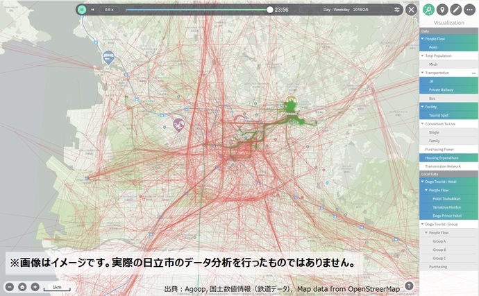
Task: Click the 0.5 x playback speed
Action: (109, 10)
